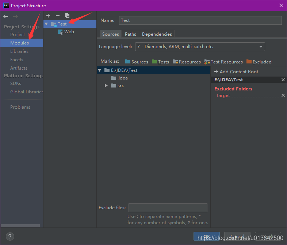
Task: Open the help question mark button
Action: [x=10, y=236]
